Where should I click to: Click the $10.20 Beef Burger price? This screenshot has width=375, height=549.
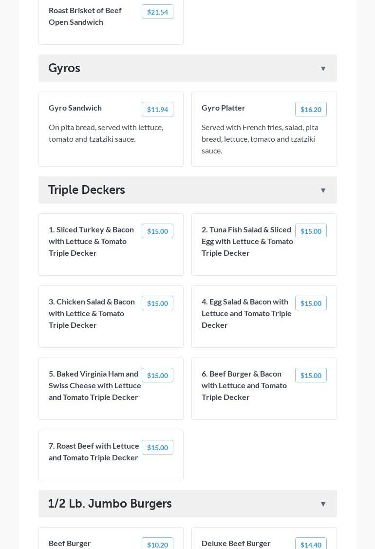[x=157, y=544]
